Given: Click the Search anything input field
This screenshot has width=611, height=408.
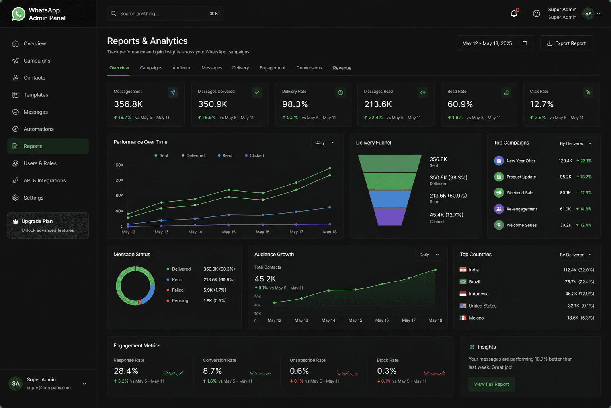Looking at the screenshot, I should (x=165, y=14).
